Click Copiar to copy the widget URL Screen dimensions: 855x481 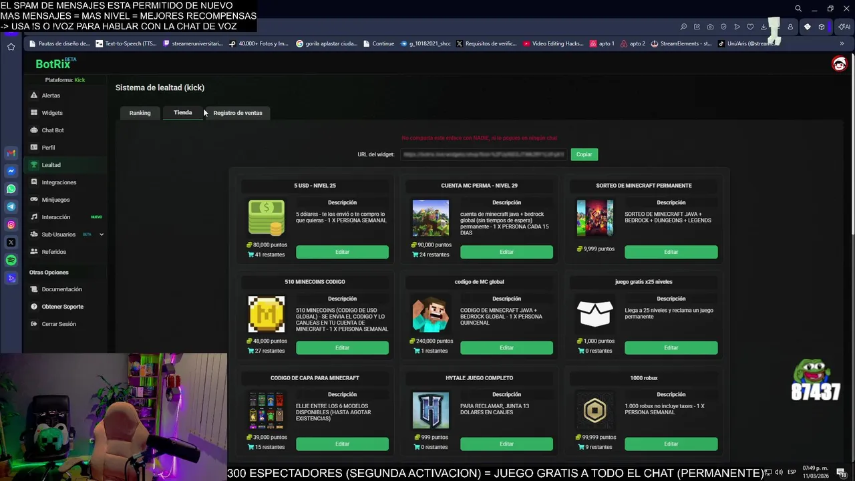click(x=584, y=154)
